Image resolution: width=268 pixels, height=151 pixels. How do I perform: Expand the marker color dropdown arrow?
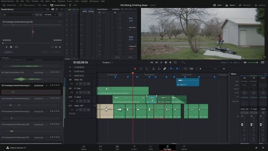click(x=180, y=69)
